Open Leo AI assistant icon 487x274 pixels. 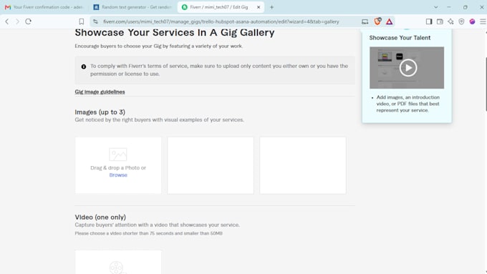[450, 21]
